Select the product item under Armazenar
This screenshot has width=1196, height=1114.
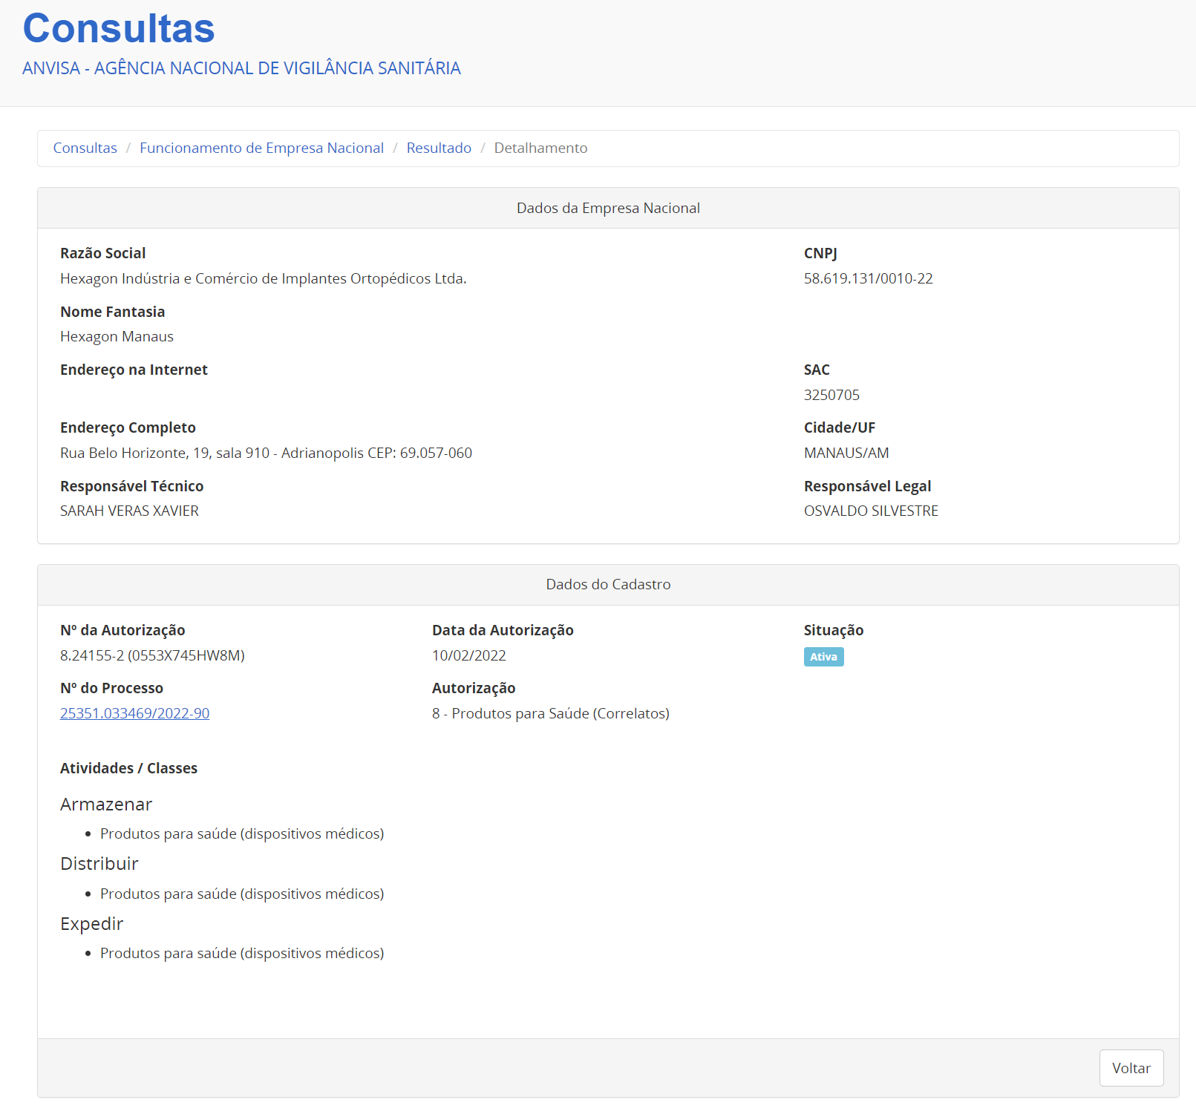(242, 833)
